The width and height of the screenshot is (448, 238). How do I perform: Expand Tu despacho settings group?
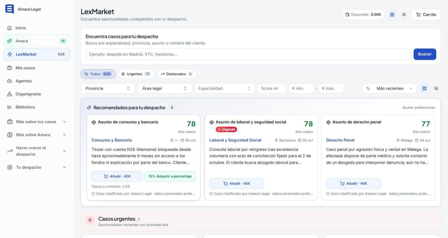tap(37, 167)
